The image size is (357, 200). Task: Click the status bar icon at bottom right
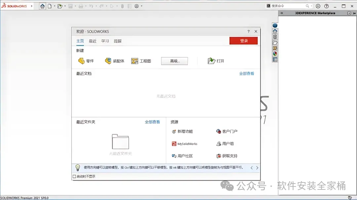pyautogui.click(x=350, y=198)
